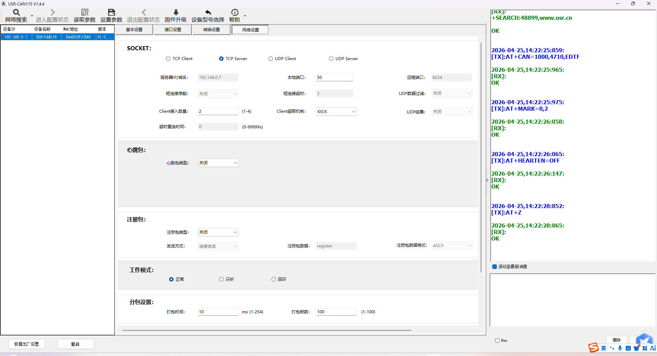Open the dropdown arrow beside 网络搜索
Image resolution: width=657 pixels, height=356 pixels.
(32, 16)
